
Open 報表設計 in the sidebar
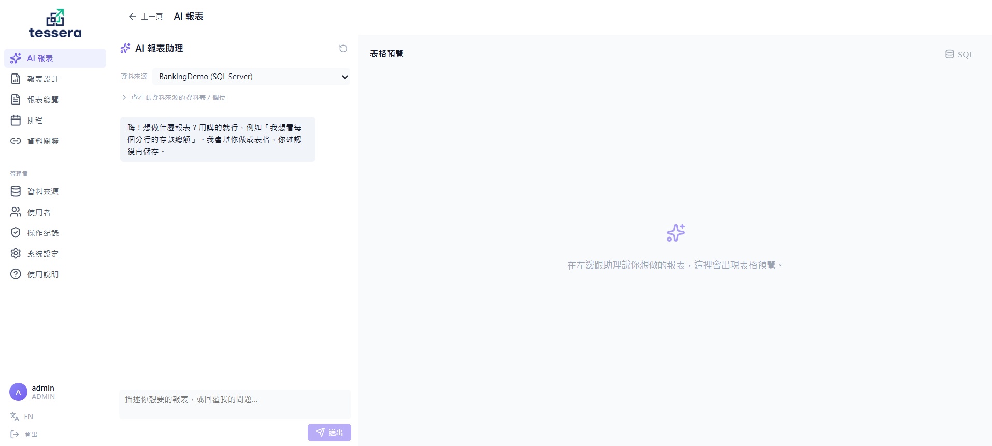[x=55, y=79]
